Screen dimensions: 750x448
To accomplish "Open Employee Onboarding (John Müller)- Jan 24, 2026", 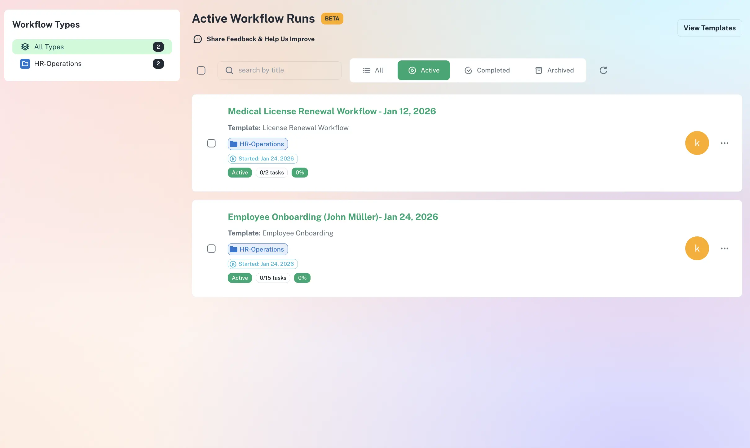I will (333, 217).
